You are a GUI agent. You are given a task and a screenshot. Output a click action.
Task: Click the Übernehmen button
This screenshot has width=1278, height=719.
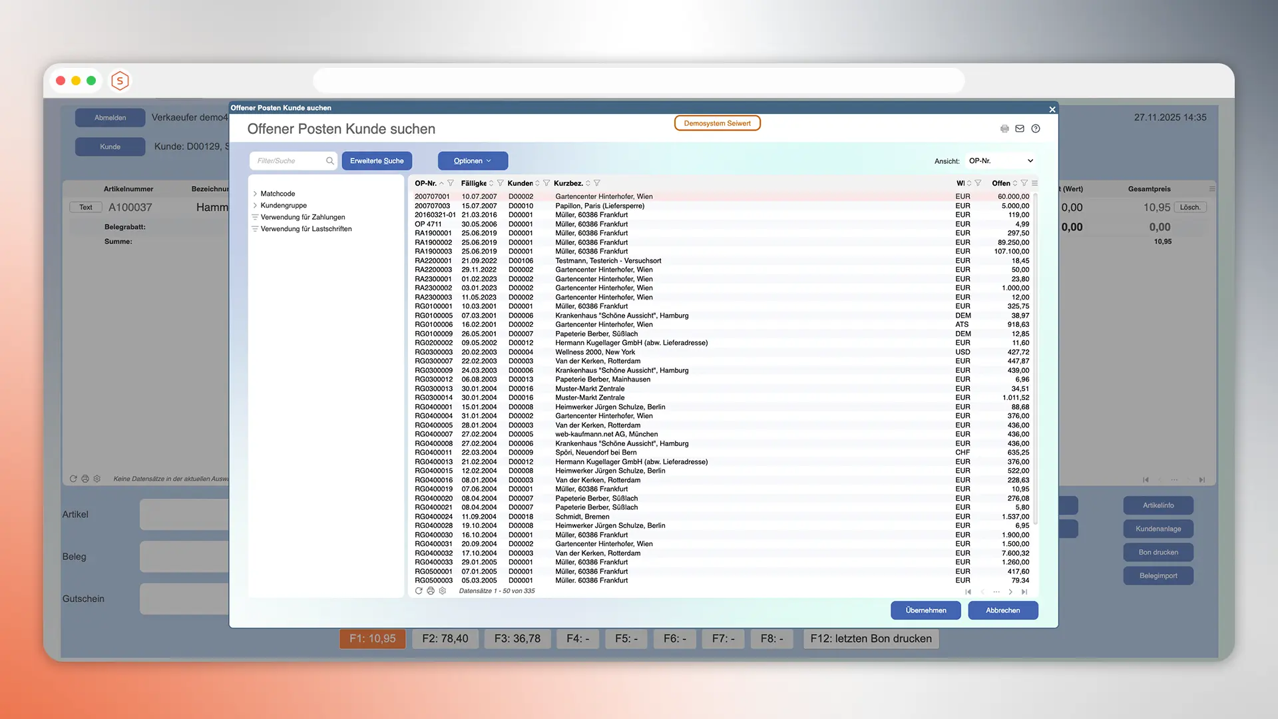(926, 610)
